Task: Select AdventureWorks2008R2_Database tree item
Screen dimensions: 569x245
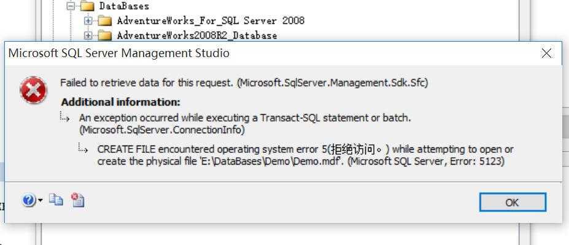Action: tap(197, 36)
